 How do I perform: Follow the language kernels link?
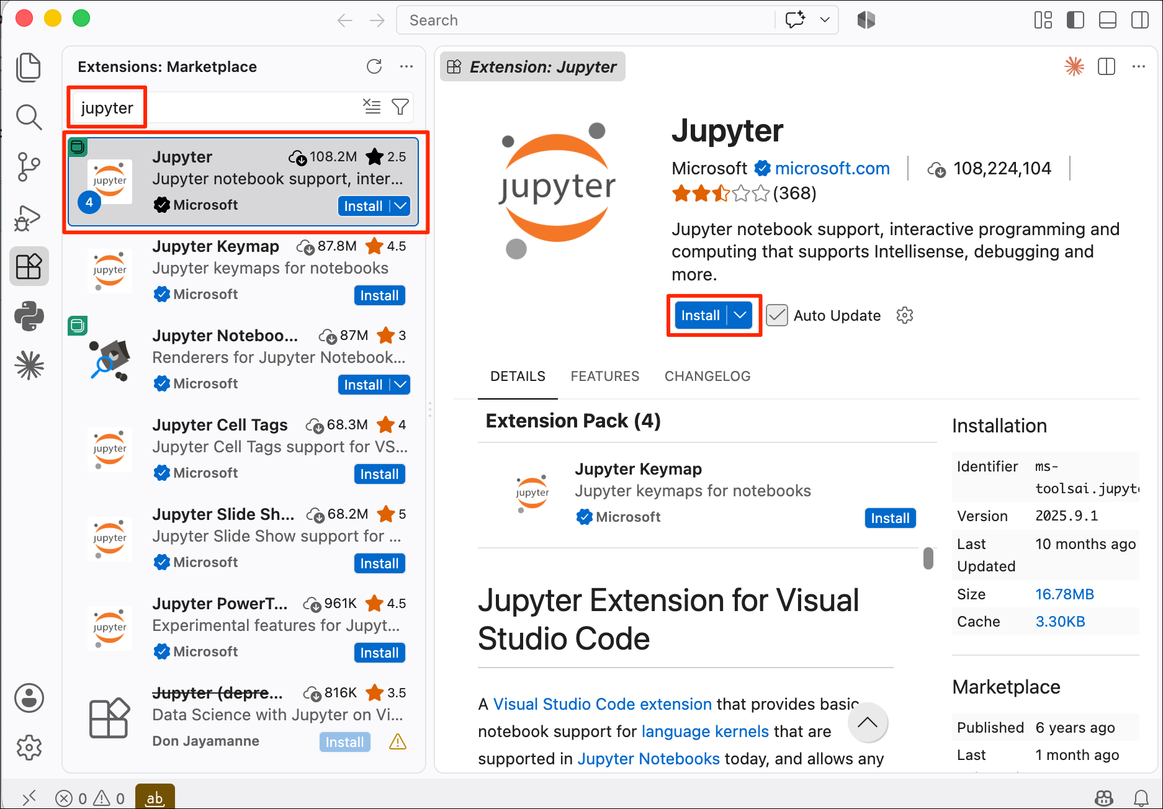pos(705,731)
